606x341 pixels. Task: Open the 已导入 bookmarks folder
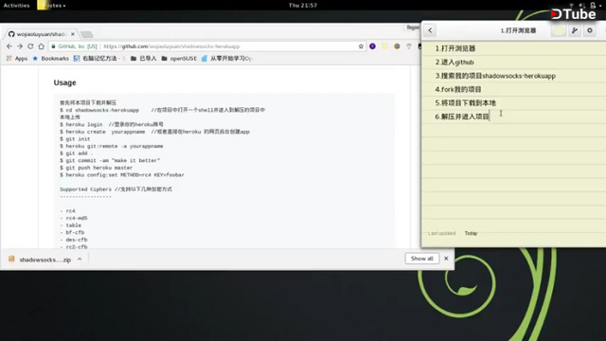coord(143,59)
